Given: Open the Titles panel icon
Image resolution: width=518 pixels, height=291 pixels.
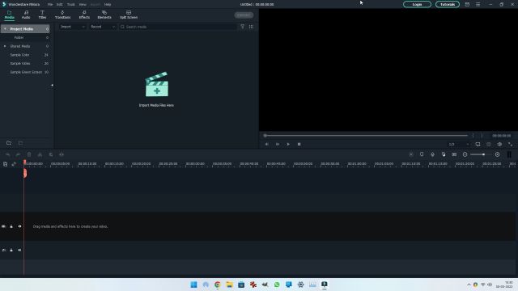Looking at the screenshot, I should (x=42, y=15).
